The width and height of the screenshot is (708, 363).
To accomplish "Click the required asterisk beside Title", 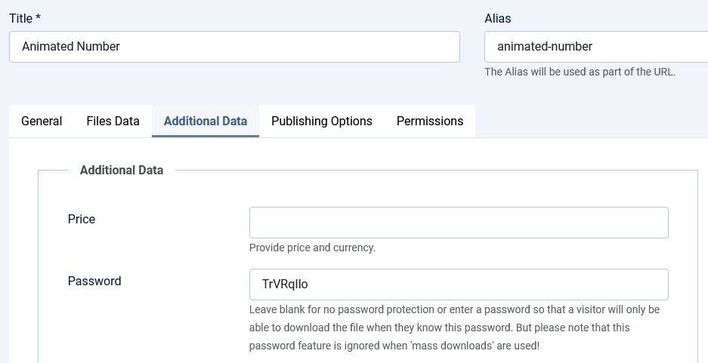I will click(38, 18).
